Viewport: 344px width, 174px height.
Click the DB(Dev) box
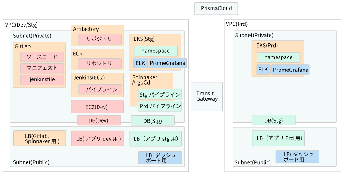[99, 120]
